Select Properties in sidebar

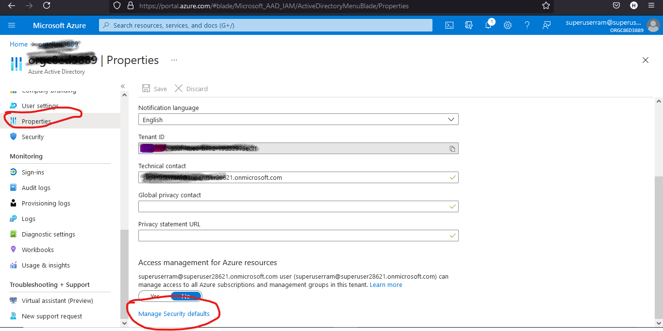pos(60,121)
